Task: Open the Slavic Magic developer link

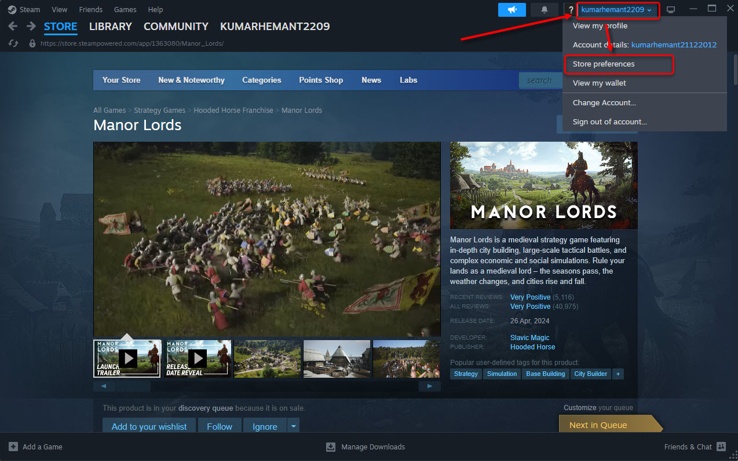Action: tap(529, 337)
